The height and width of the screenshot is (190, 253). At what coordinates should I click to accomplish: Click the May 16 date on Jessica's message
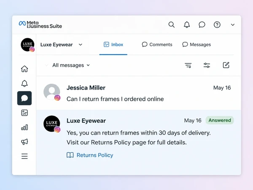(x=222, y=88)
